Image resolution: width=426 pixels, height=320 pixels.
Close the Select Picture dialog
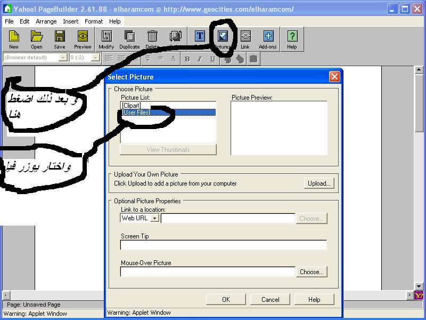tap(334, 77)
